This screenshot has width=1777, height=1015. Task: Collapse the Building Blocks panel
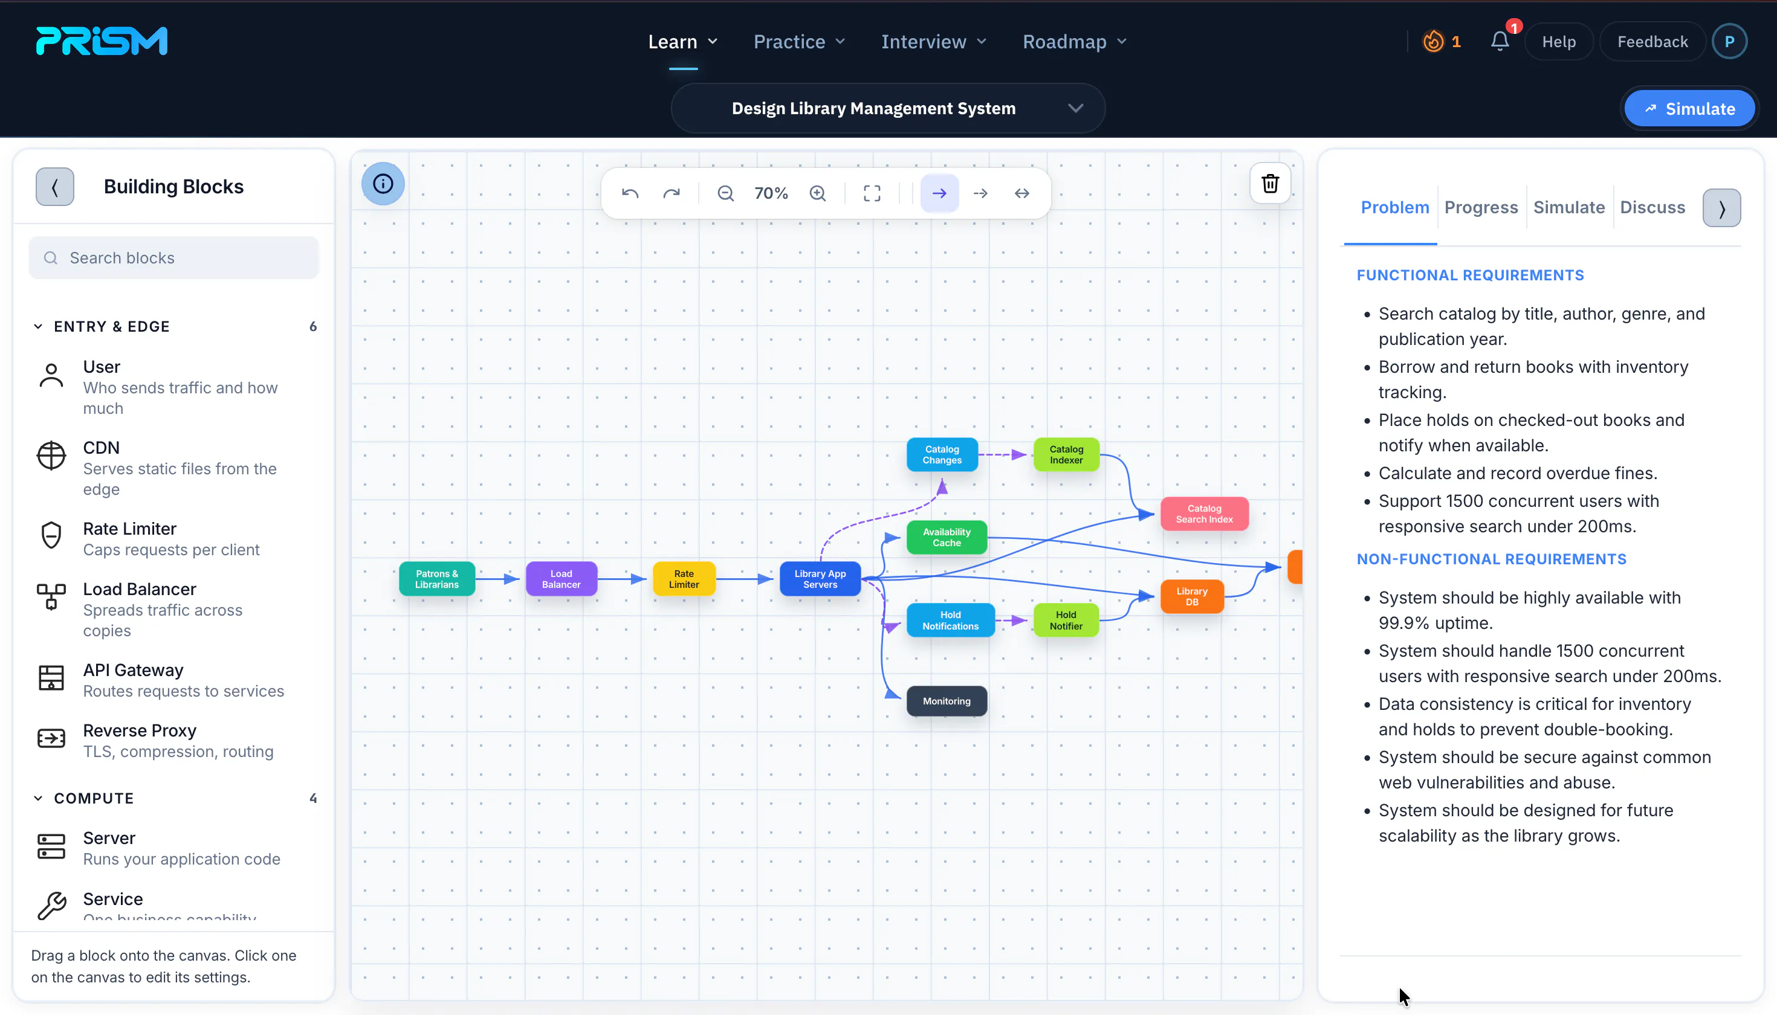(x=55, y=187)
